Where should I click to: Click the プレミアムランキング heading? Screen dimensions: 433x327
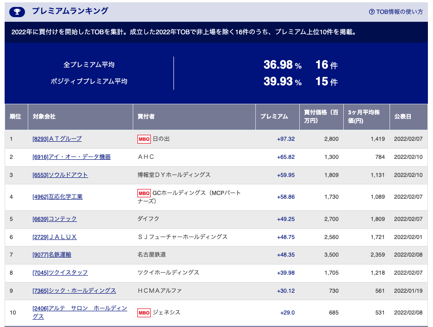coord(70,11)
